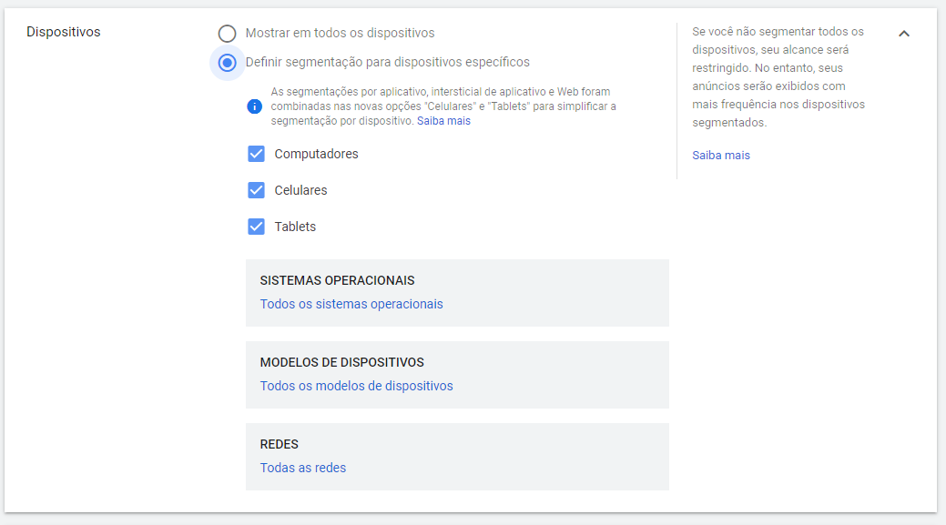This screenshot has width=946, height=525.
Task: Toggle the Tablets checkbox
Action: [257, 227]
